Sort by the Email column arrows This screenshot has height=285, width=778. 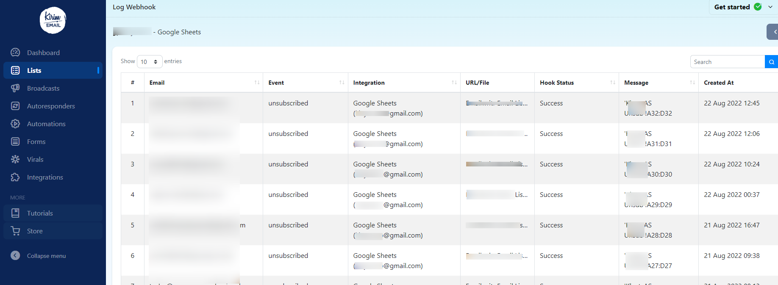(257, 83)
